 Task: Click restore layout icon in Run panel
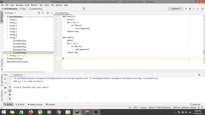[x=5, y=88]
